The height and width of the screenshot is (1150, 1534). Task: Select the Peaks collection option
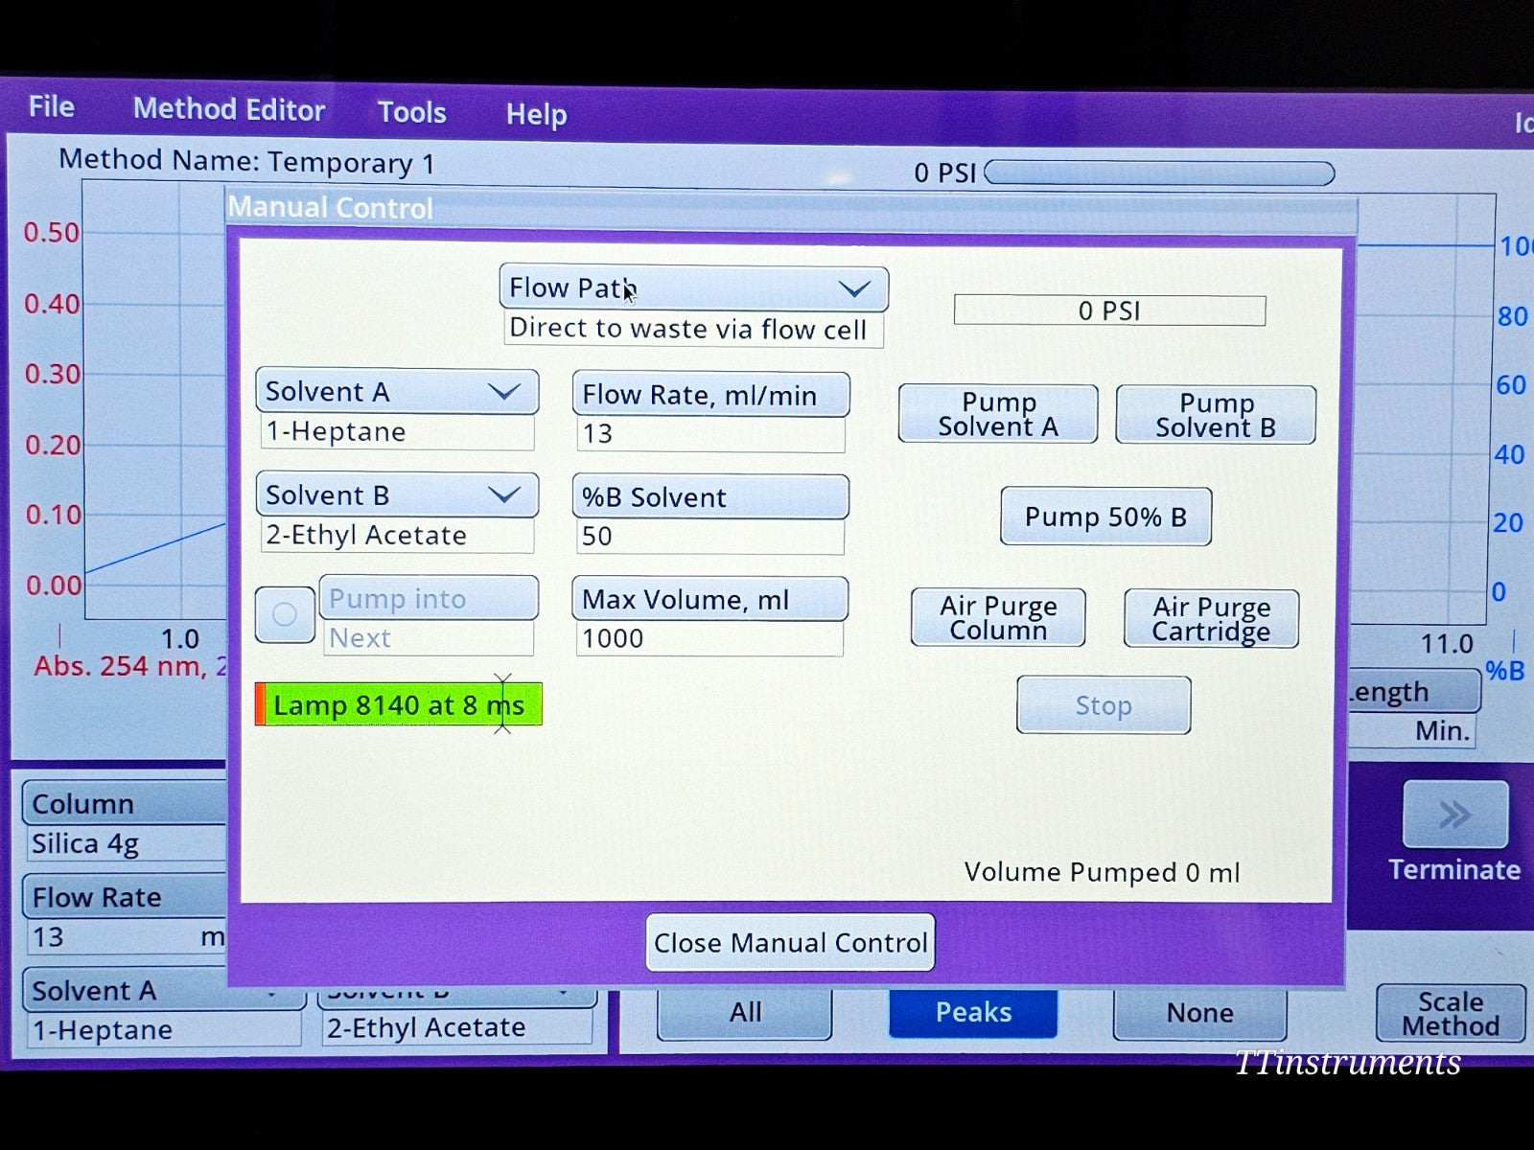[973, 1013]
